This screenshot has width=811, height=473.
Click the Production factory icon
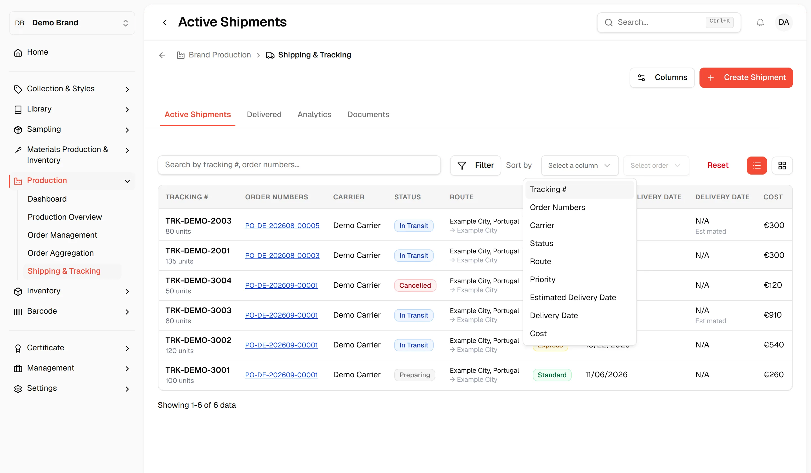18,181
